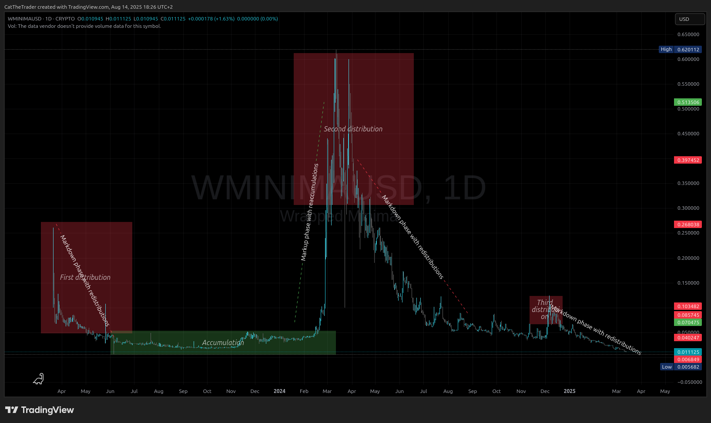711x423 pixels.
Task: Click the 0.350000 price axis value
Action: pos(688,183)
